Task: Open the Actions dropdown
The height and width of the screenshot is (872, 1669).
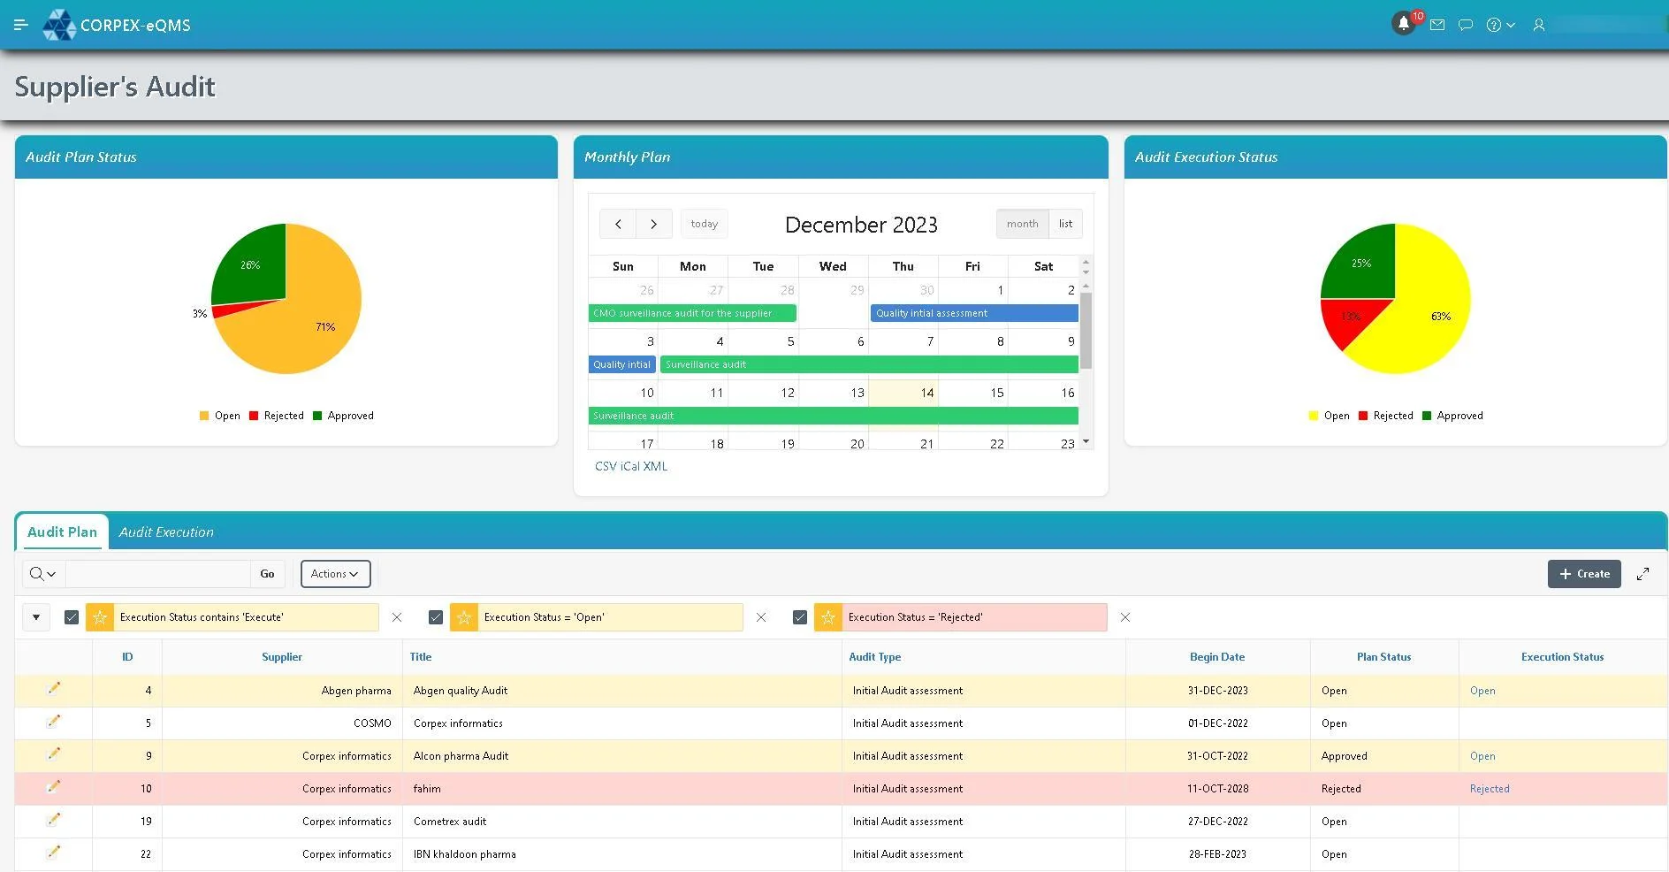Action: [334, 573]
